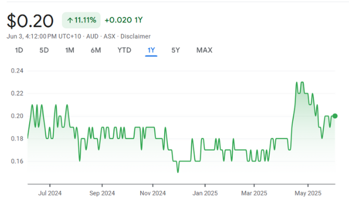This screenshot has height=207, width=349.
Task: Click the May 2025 axis label
Action: pyautogui.click(x=307, y=194)
